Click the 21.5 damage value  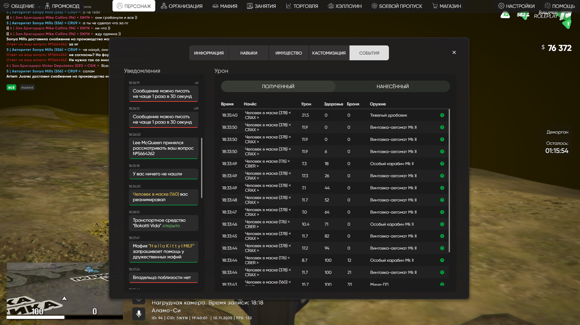coord(305,115)
